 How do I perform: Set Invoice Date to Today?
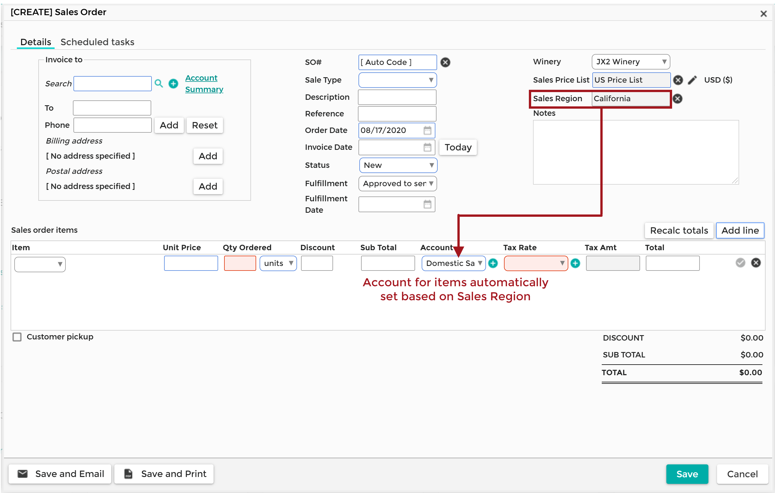[458, 148]
